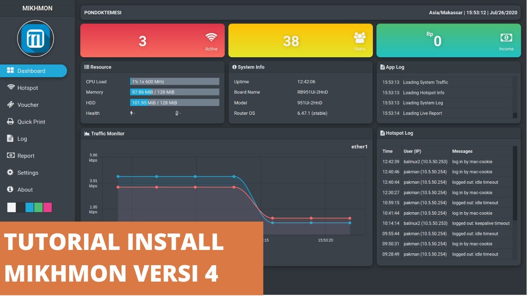Click the Traffic Monitor chart icon

(x=87, y=134)
